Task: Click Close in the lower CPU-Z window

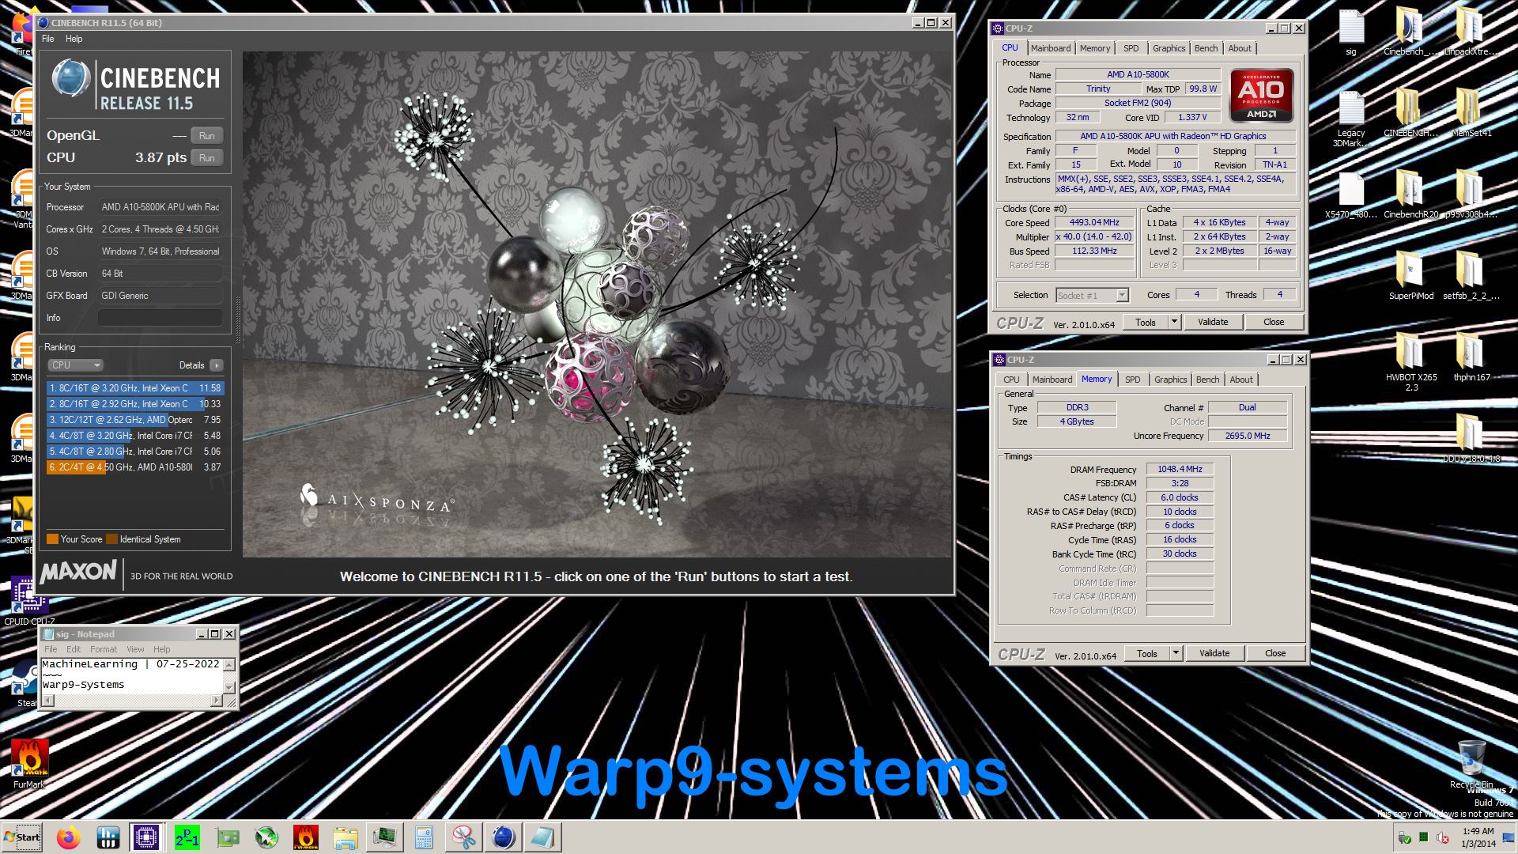Action: [x=1275, y=653]
